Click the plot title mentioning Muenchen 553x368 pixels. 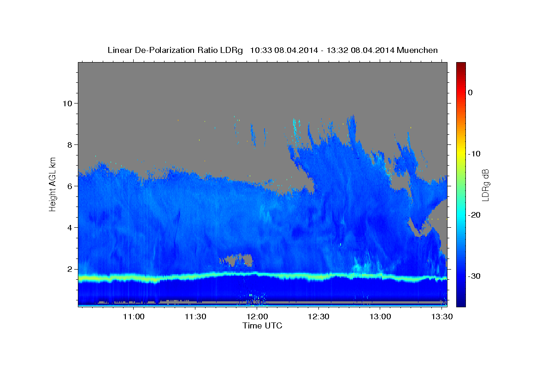click(272, 50)
